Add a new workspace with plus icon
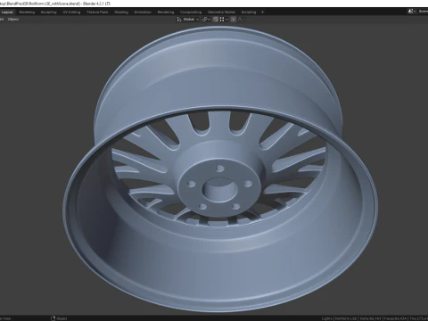Viewport: 428px width, 321px height. [x=262, y=12]
